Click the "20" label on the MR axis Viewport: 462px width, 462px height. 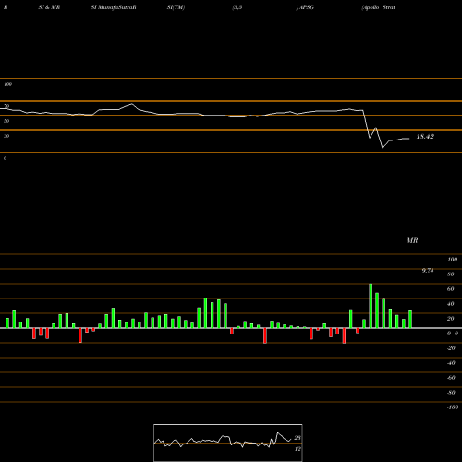click(x=451, y=319)
